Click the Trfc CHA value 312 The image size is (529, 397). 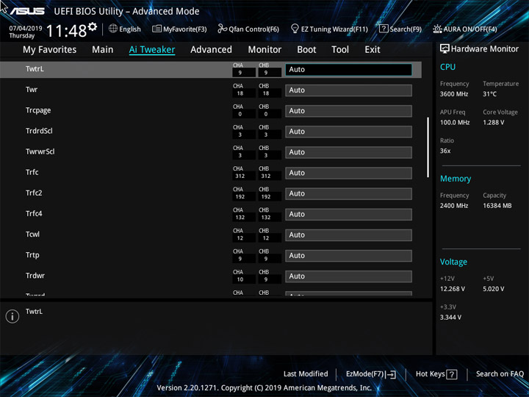pyautogui.click(x=240, y=176)
